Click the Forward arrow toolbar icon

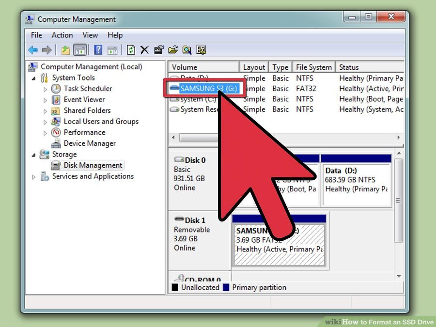pos(47,50)
